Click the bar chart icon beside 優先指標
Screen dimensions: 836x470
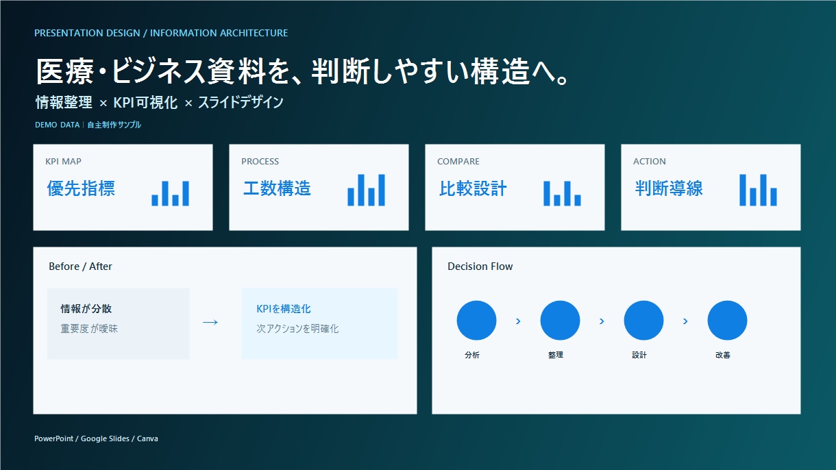pos(170,193)
